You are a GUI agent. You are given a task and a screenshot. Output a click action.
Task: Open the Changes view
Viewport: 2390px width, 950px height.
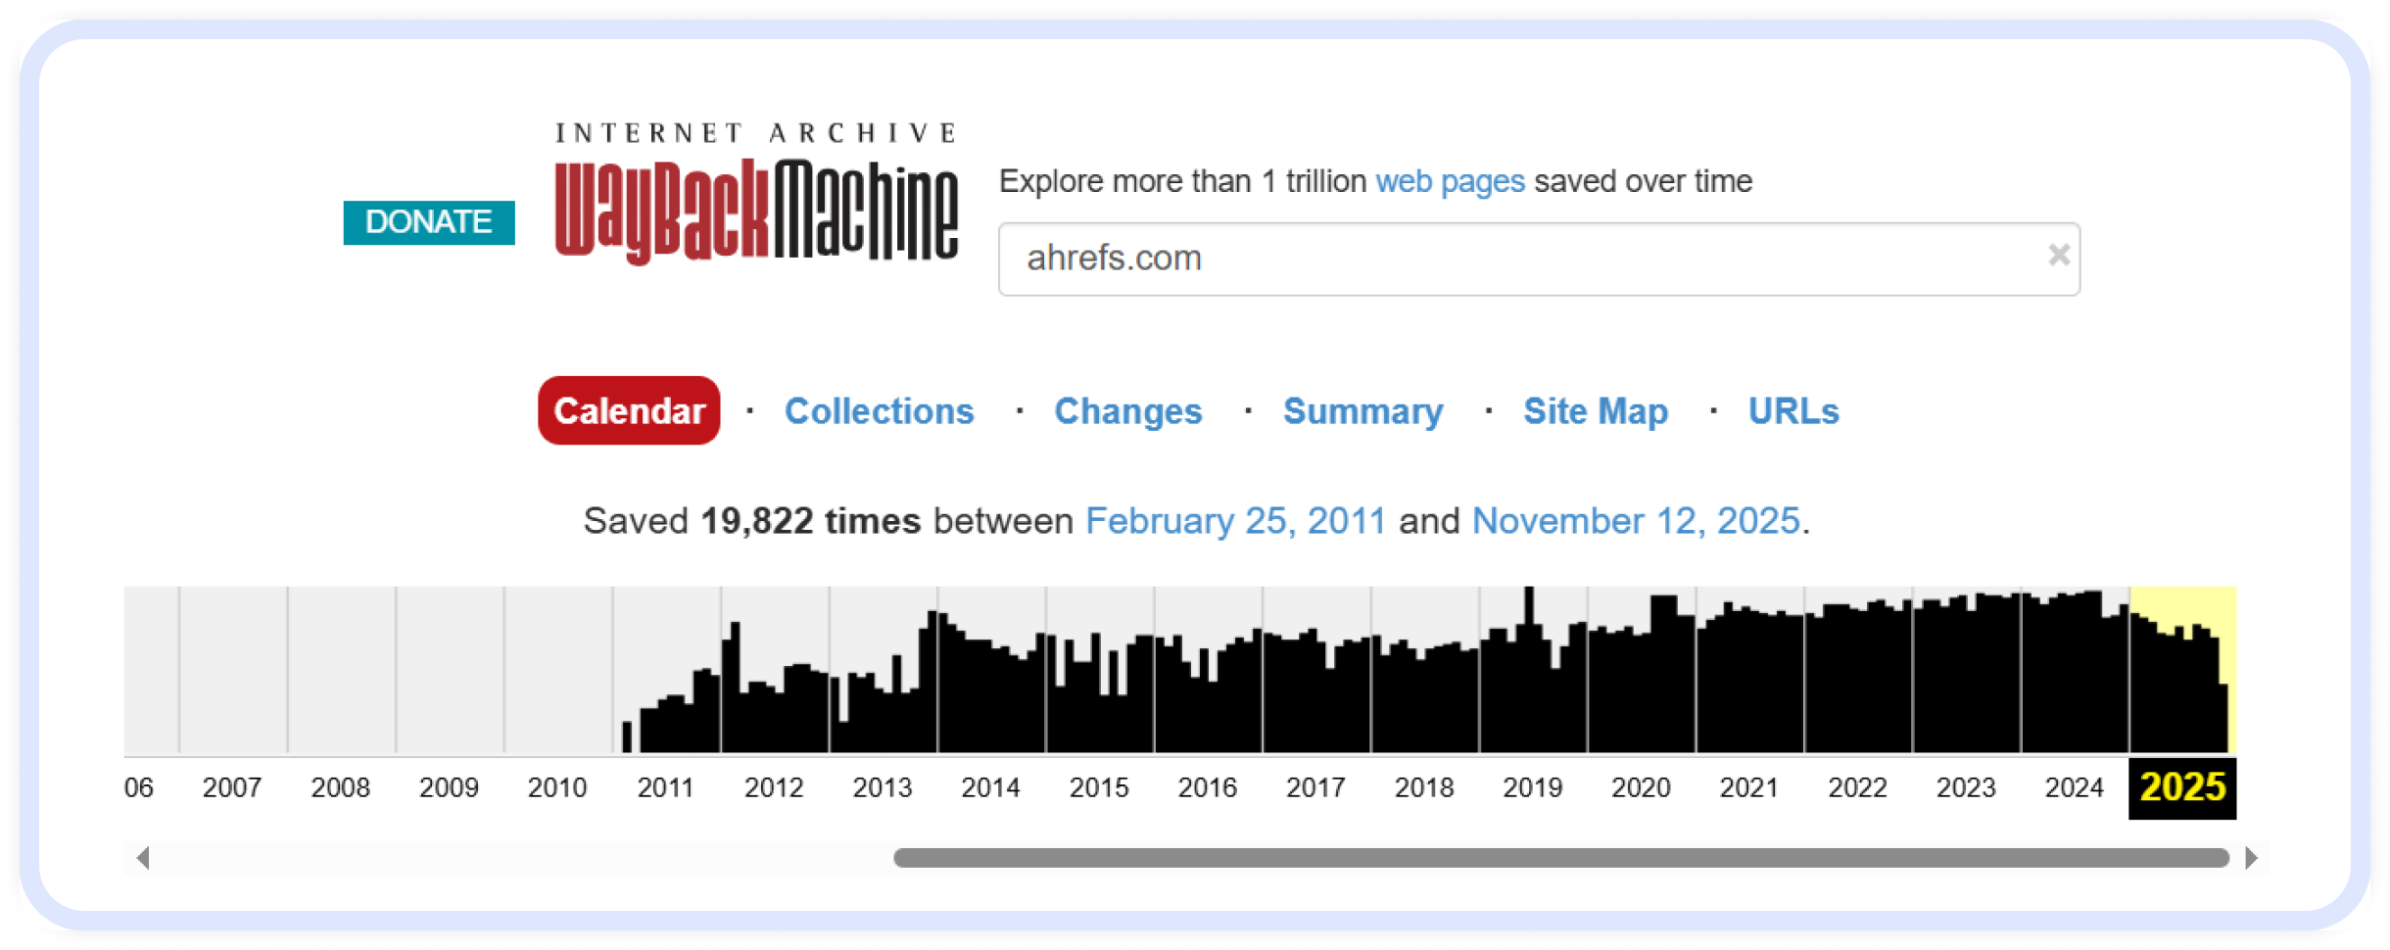(x=1128, y=411)
